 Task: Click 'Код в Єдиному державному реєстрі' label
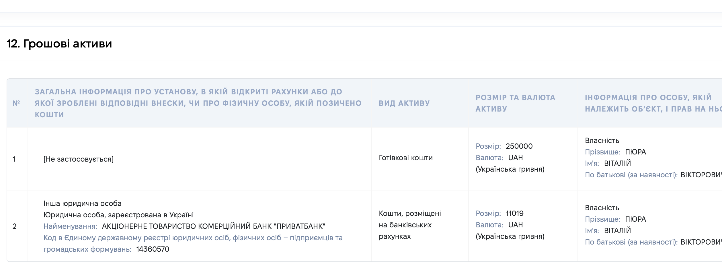[x=193, y=243]
